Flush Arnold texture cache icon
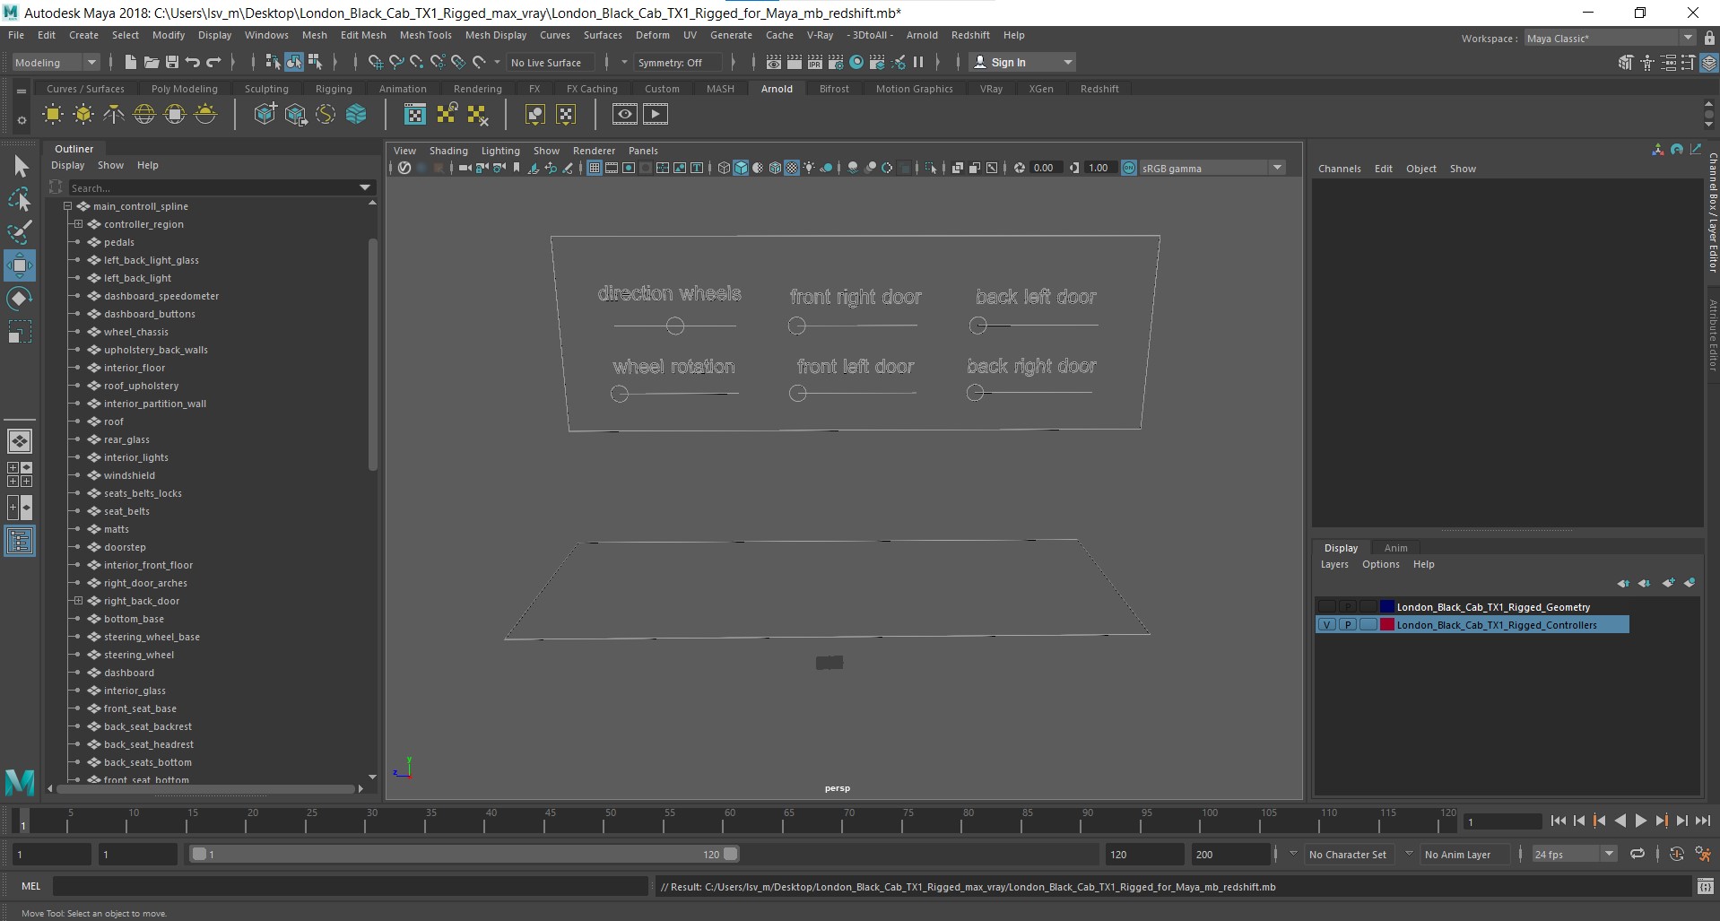Image resolution: width=1720 pixels, height=921 pixels. click(x=477, y=114)
